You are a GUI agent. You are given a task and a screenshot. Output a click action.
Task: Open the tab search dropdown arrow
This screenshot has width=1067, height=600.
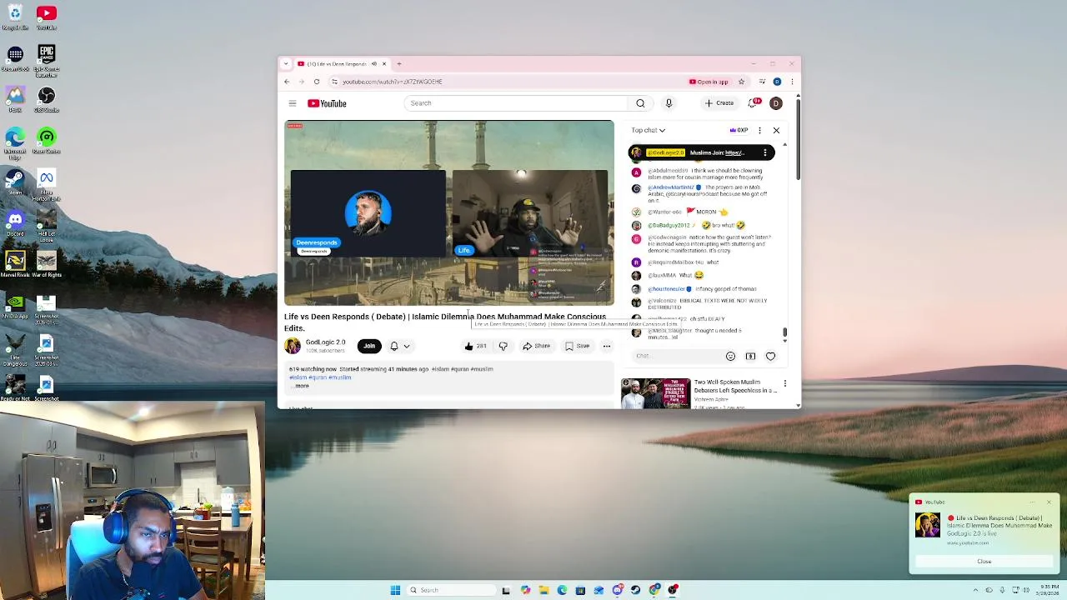pyautogui.click(x=286, y=64)
